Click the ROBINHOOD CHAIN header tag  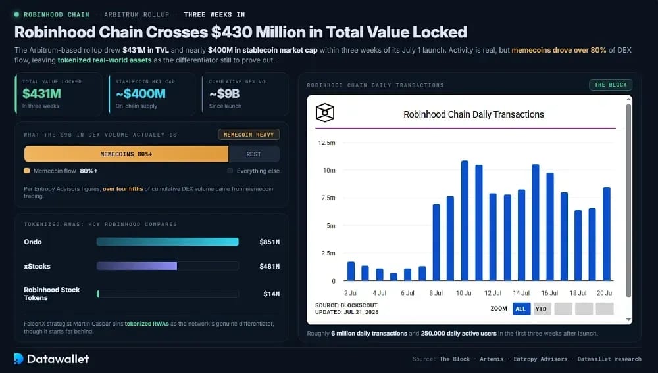click(x=56, y=14)
